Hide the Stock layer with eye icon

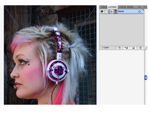pyautogui.click(x=102, y=12)
